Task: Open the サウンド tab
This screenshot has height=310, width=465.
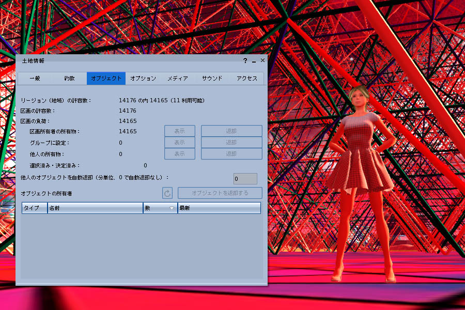Action: (212, 79)
